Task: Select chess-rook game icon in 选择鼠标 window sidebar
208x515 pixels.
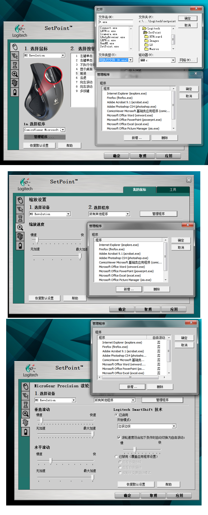Action: click(15, 65)
